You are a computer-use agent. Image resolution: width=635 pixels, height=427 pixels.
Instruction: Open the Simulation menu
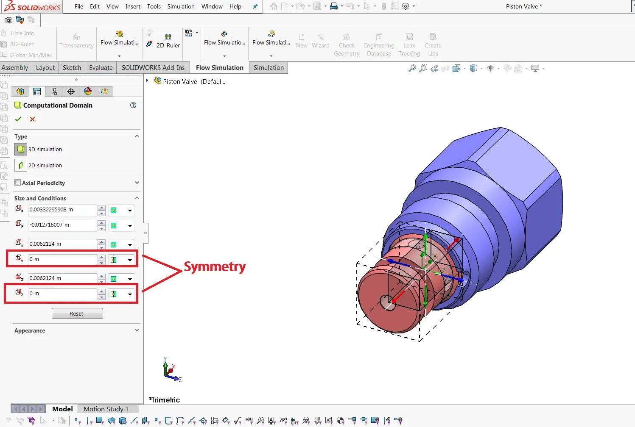(x=181, y=6)
